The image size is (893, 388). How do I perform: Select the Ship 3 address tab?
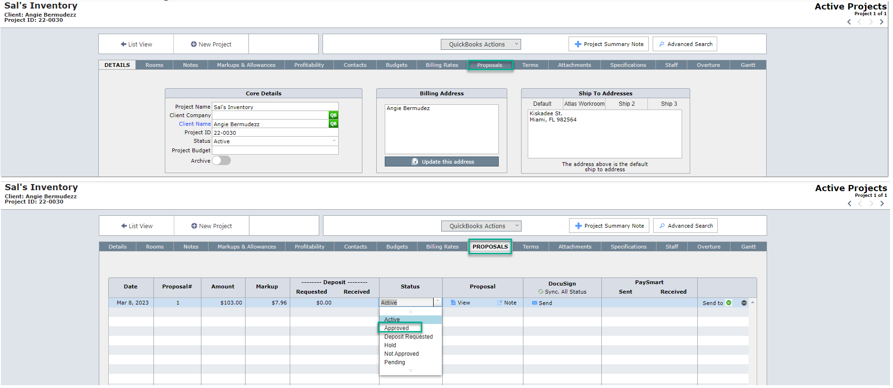[669, 104]
